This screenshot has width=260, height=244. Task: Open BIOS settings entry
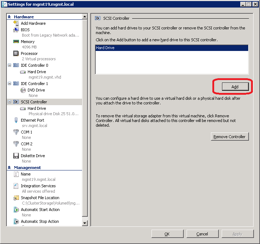click(25, 30)
